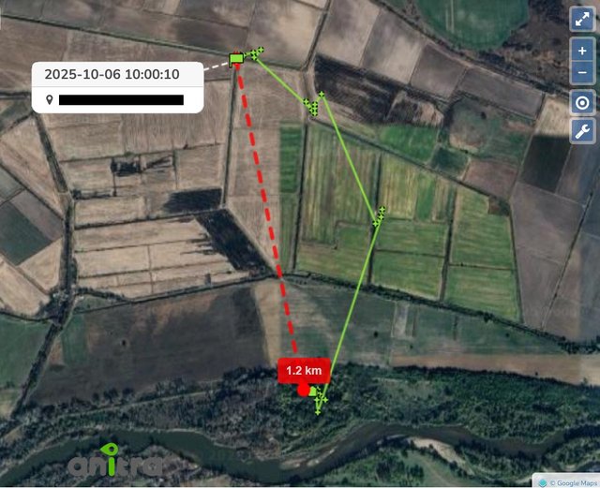The width and height of the screenshot is (600, 488).
Task: Select GPS point cluster at track bend
Action: [x=314, y=105]
